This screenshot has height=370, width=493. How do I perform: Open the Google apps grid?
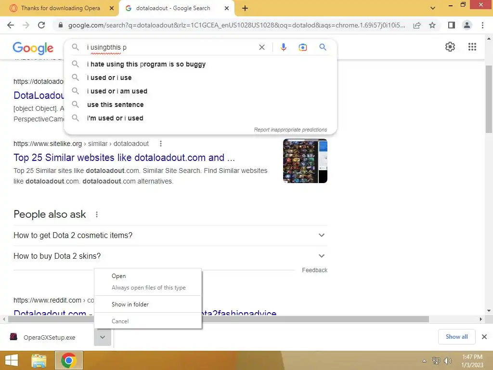pos(472,47)
